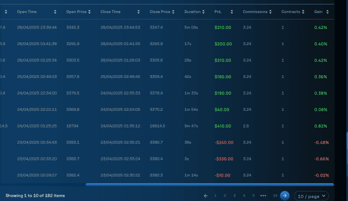348x201 pixels.
Task: Jump to last page 19
Action: [x=275, y=195]
